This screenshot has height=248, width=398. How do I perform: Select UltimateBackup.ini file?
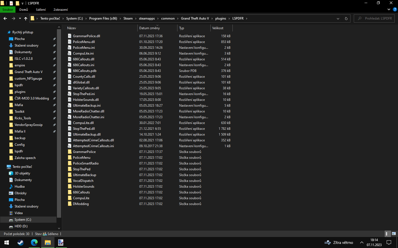point(87,106)
